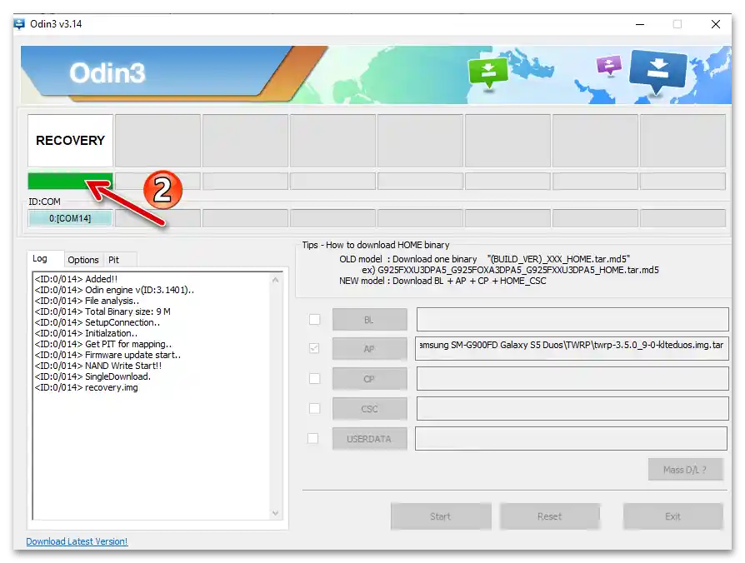This screenshot has height=563, width=745.
Task: Click the Odin3 application icon in title bar
Action: point(18,24)
